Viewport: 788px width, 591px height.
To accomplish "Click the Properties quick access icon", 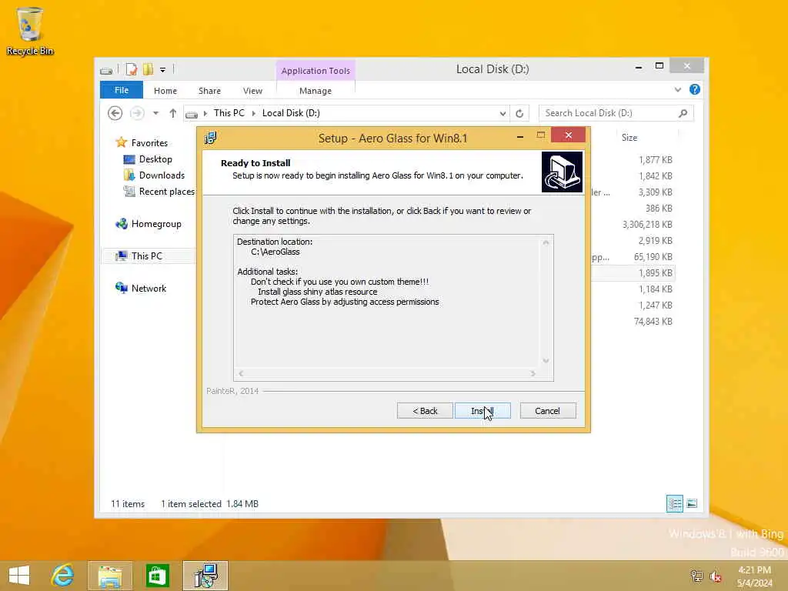I will tap(131, 69).
